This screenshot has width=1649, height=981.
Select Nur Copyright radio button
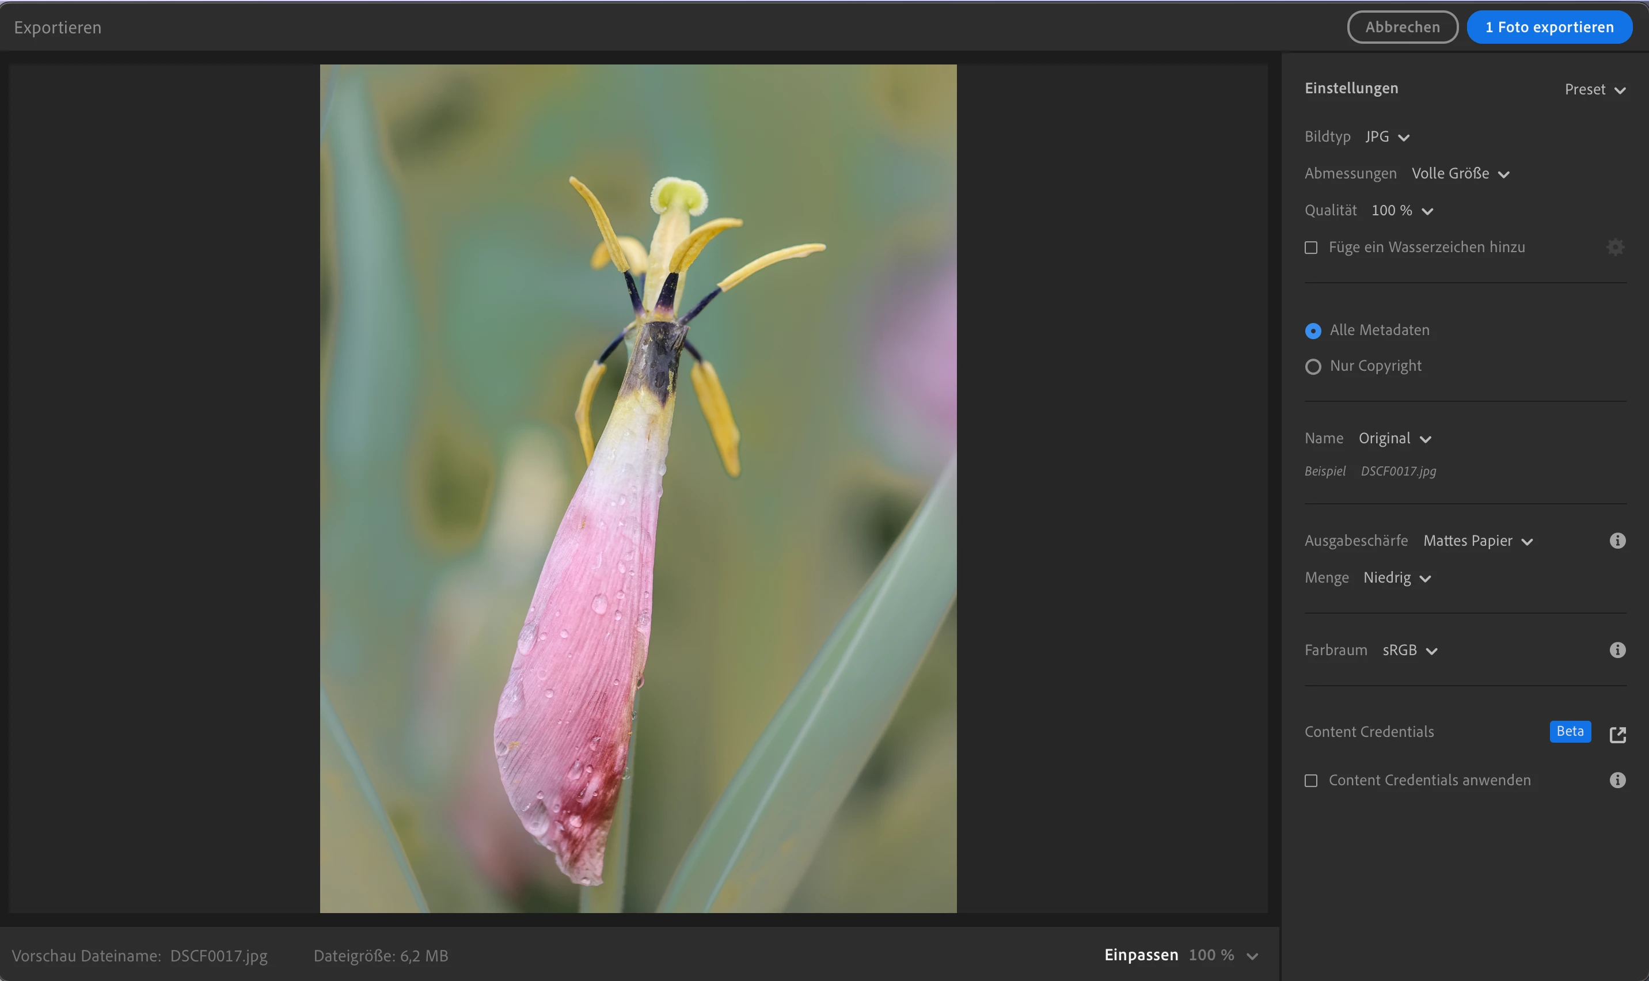pyautogui.click(x=1313, y=366)
